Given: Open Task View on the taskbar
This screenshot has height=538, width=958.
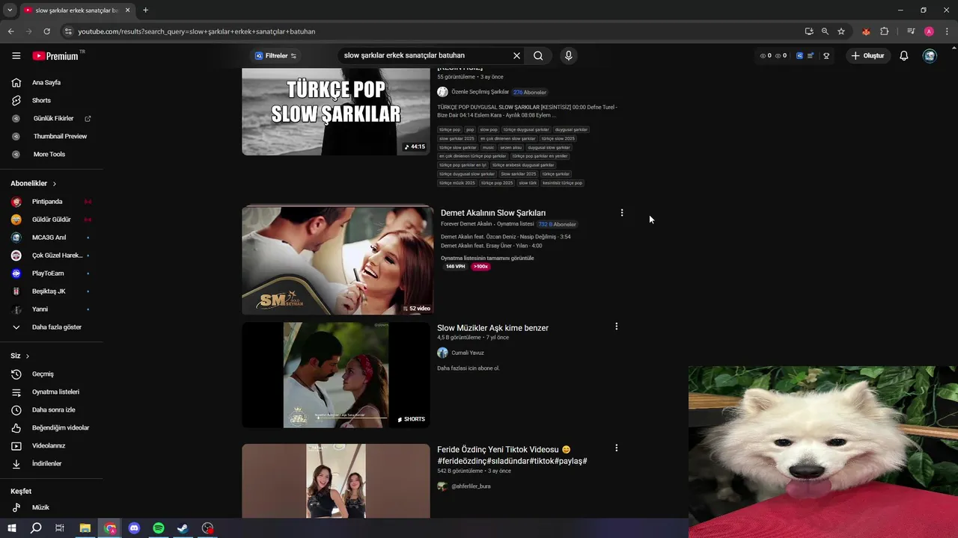Looking at the screenshot, I should click(x=60, y=528).
